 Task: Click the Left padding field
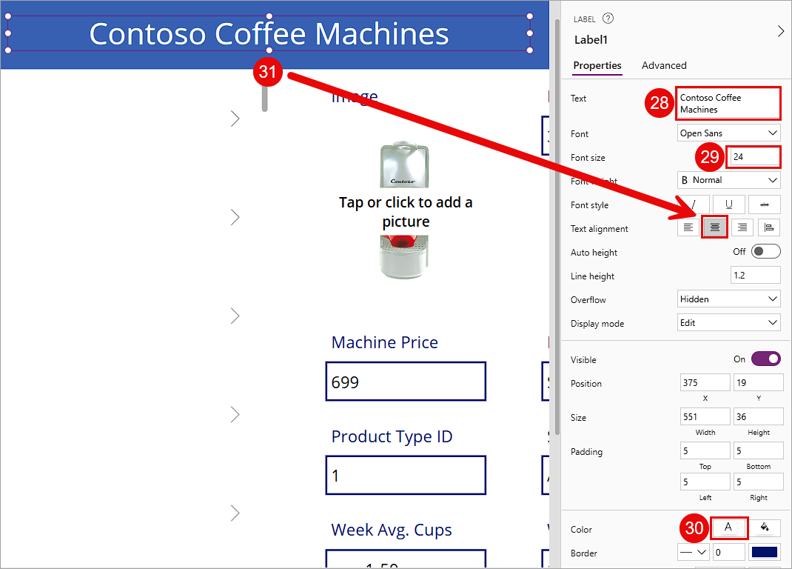[705, 482]
